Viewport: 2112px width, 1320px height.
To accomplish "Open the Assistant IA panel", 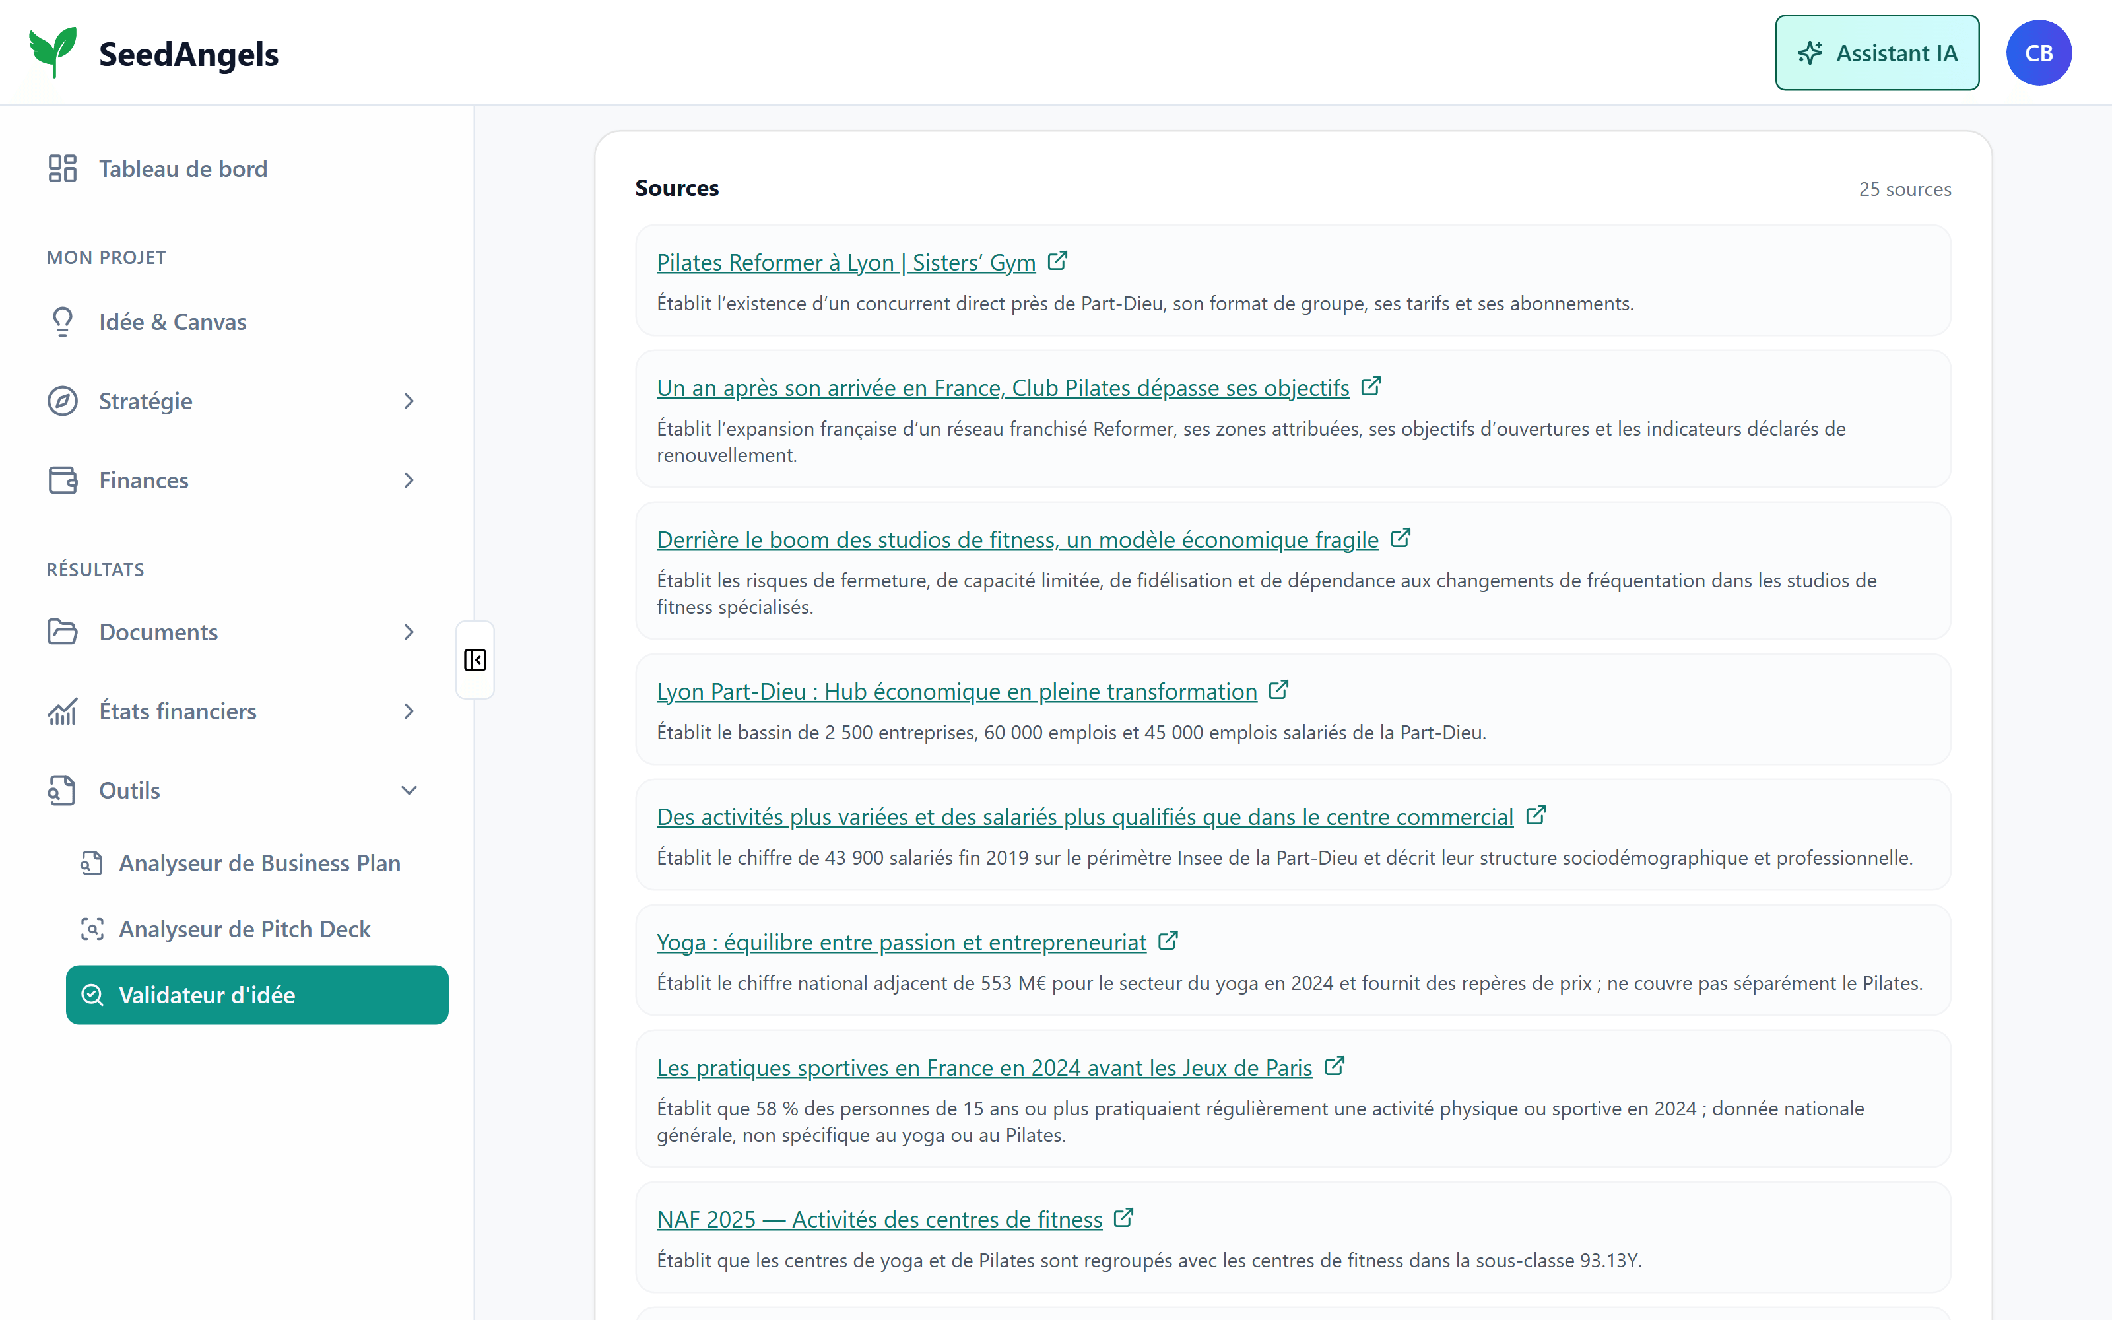I will [x=1876, y=52].
